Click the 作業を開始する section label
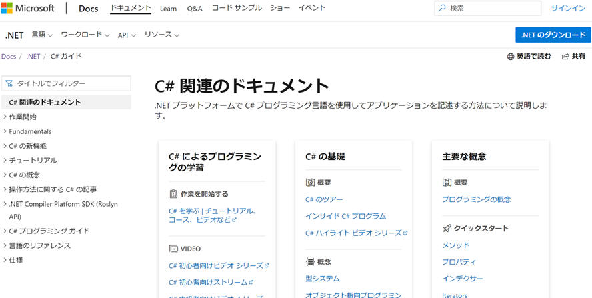 pos(204,194)
